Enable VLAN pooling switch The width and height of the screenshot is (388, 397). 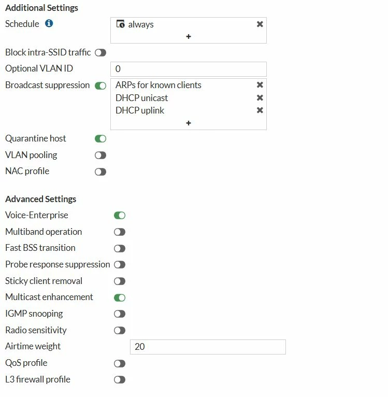100,155
